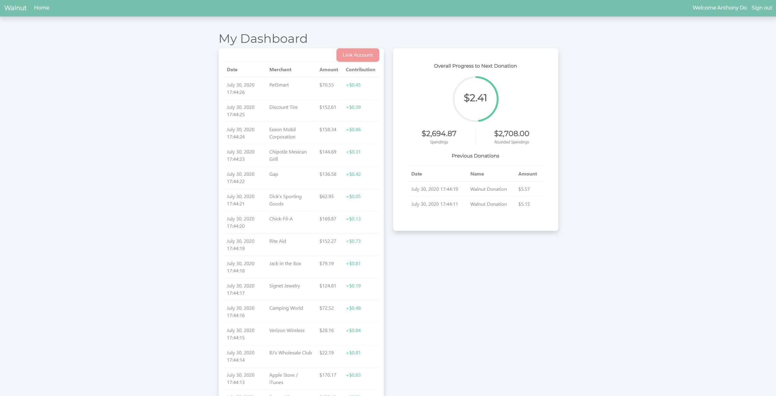Image resolution: width=776 pixels, height=396 pixels.
Task: Select the Apple Store / iTunes merchant entry
Action: click(x=283, y=379)
